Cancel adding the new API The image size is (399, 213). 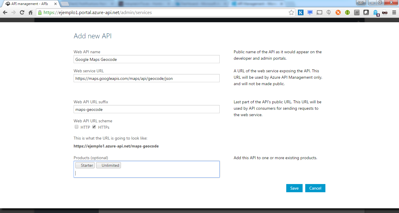coord(315,188)
